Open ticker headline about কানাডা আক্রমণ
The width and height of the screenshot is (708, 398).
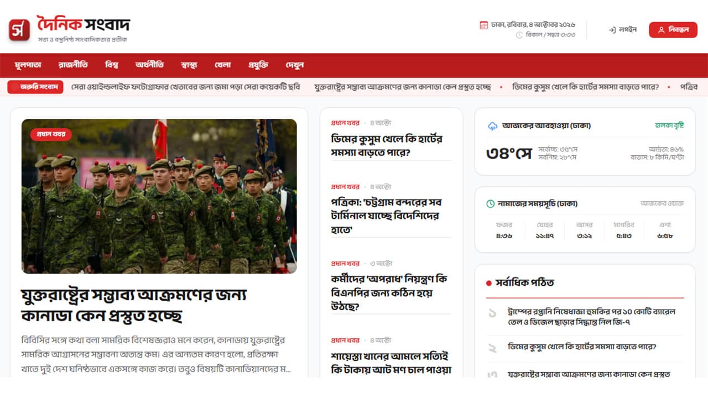[x=403, y=87]
